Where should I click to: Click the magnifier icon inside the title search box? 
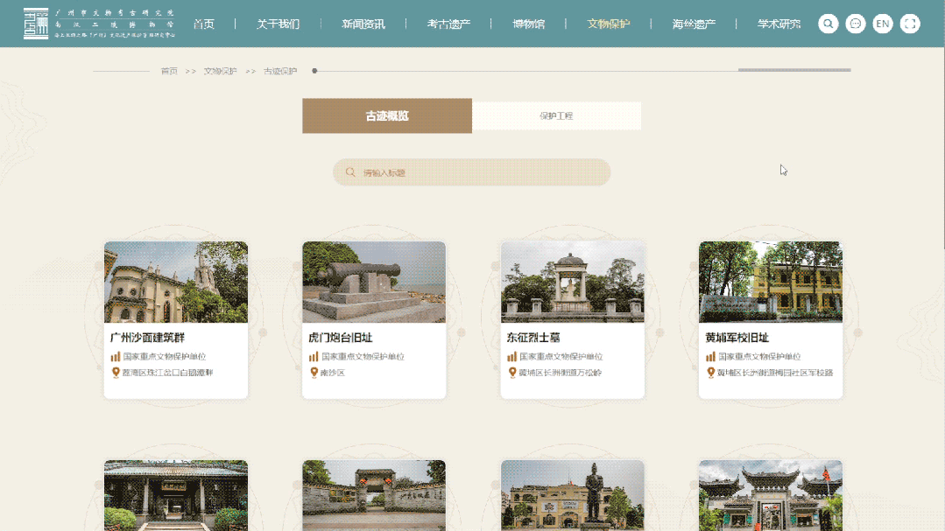click(x=350, y=172)
